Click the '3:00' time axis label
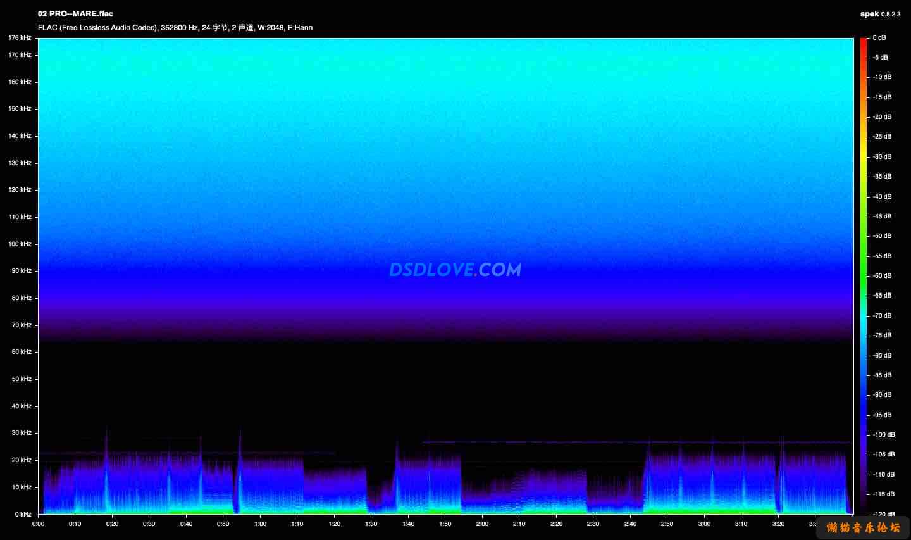Image resolution: width=911 pixels, height=540 pixels. 704,524
